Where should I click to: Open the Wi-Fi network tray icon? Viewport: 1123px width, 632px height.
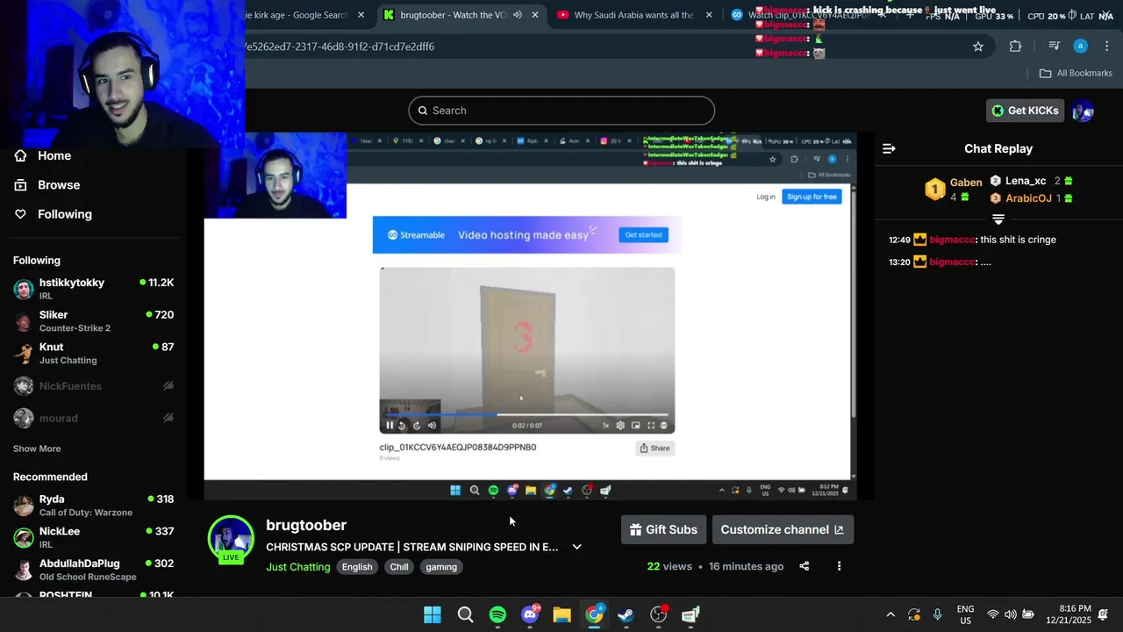point(992,615)
